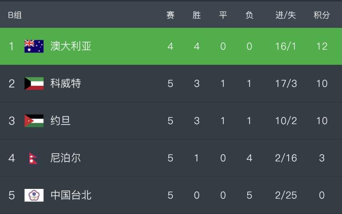
Task: Select the 约旦 team name
Action: click(x=60, y=120)
